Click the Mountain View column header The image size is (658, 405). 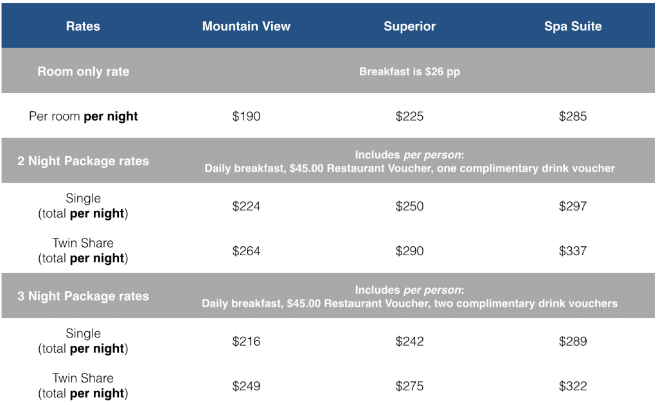[246, 26]
